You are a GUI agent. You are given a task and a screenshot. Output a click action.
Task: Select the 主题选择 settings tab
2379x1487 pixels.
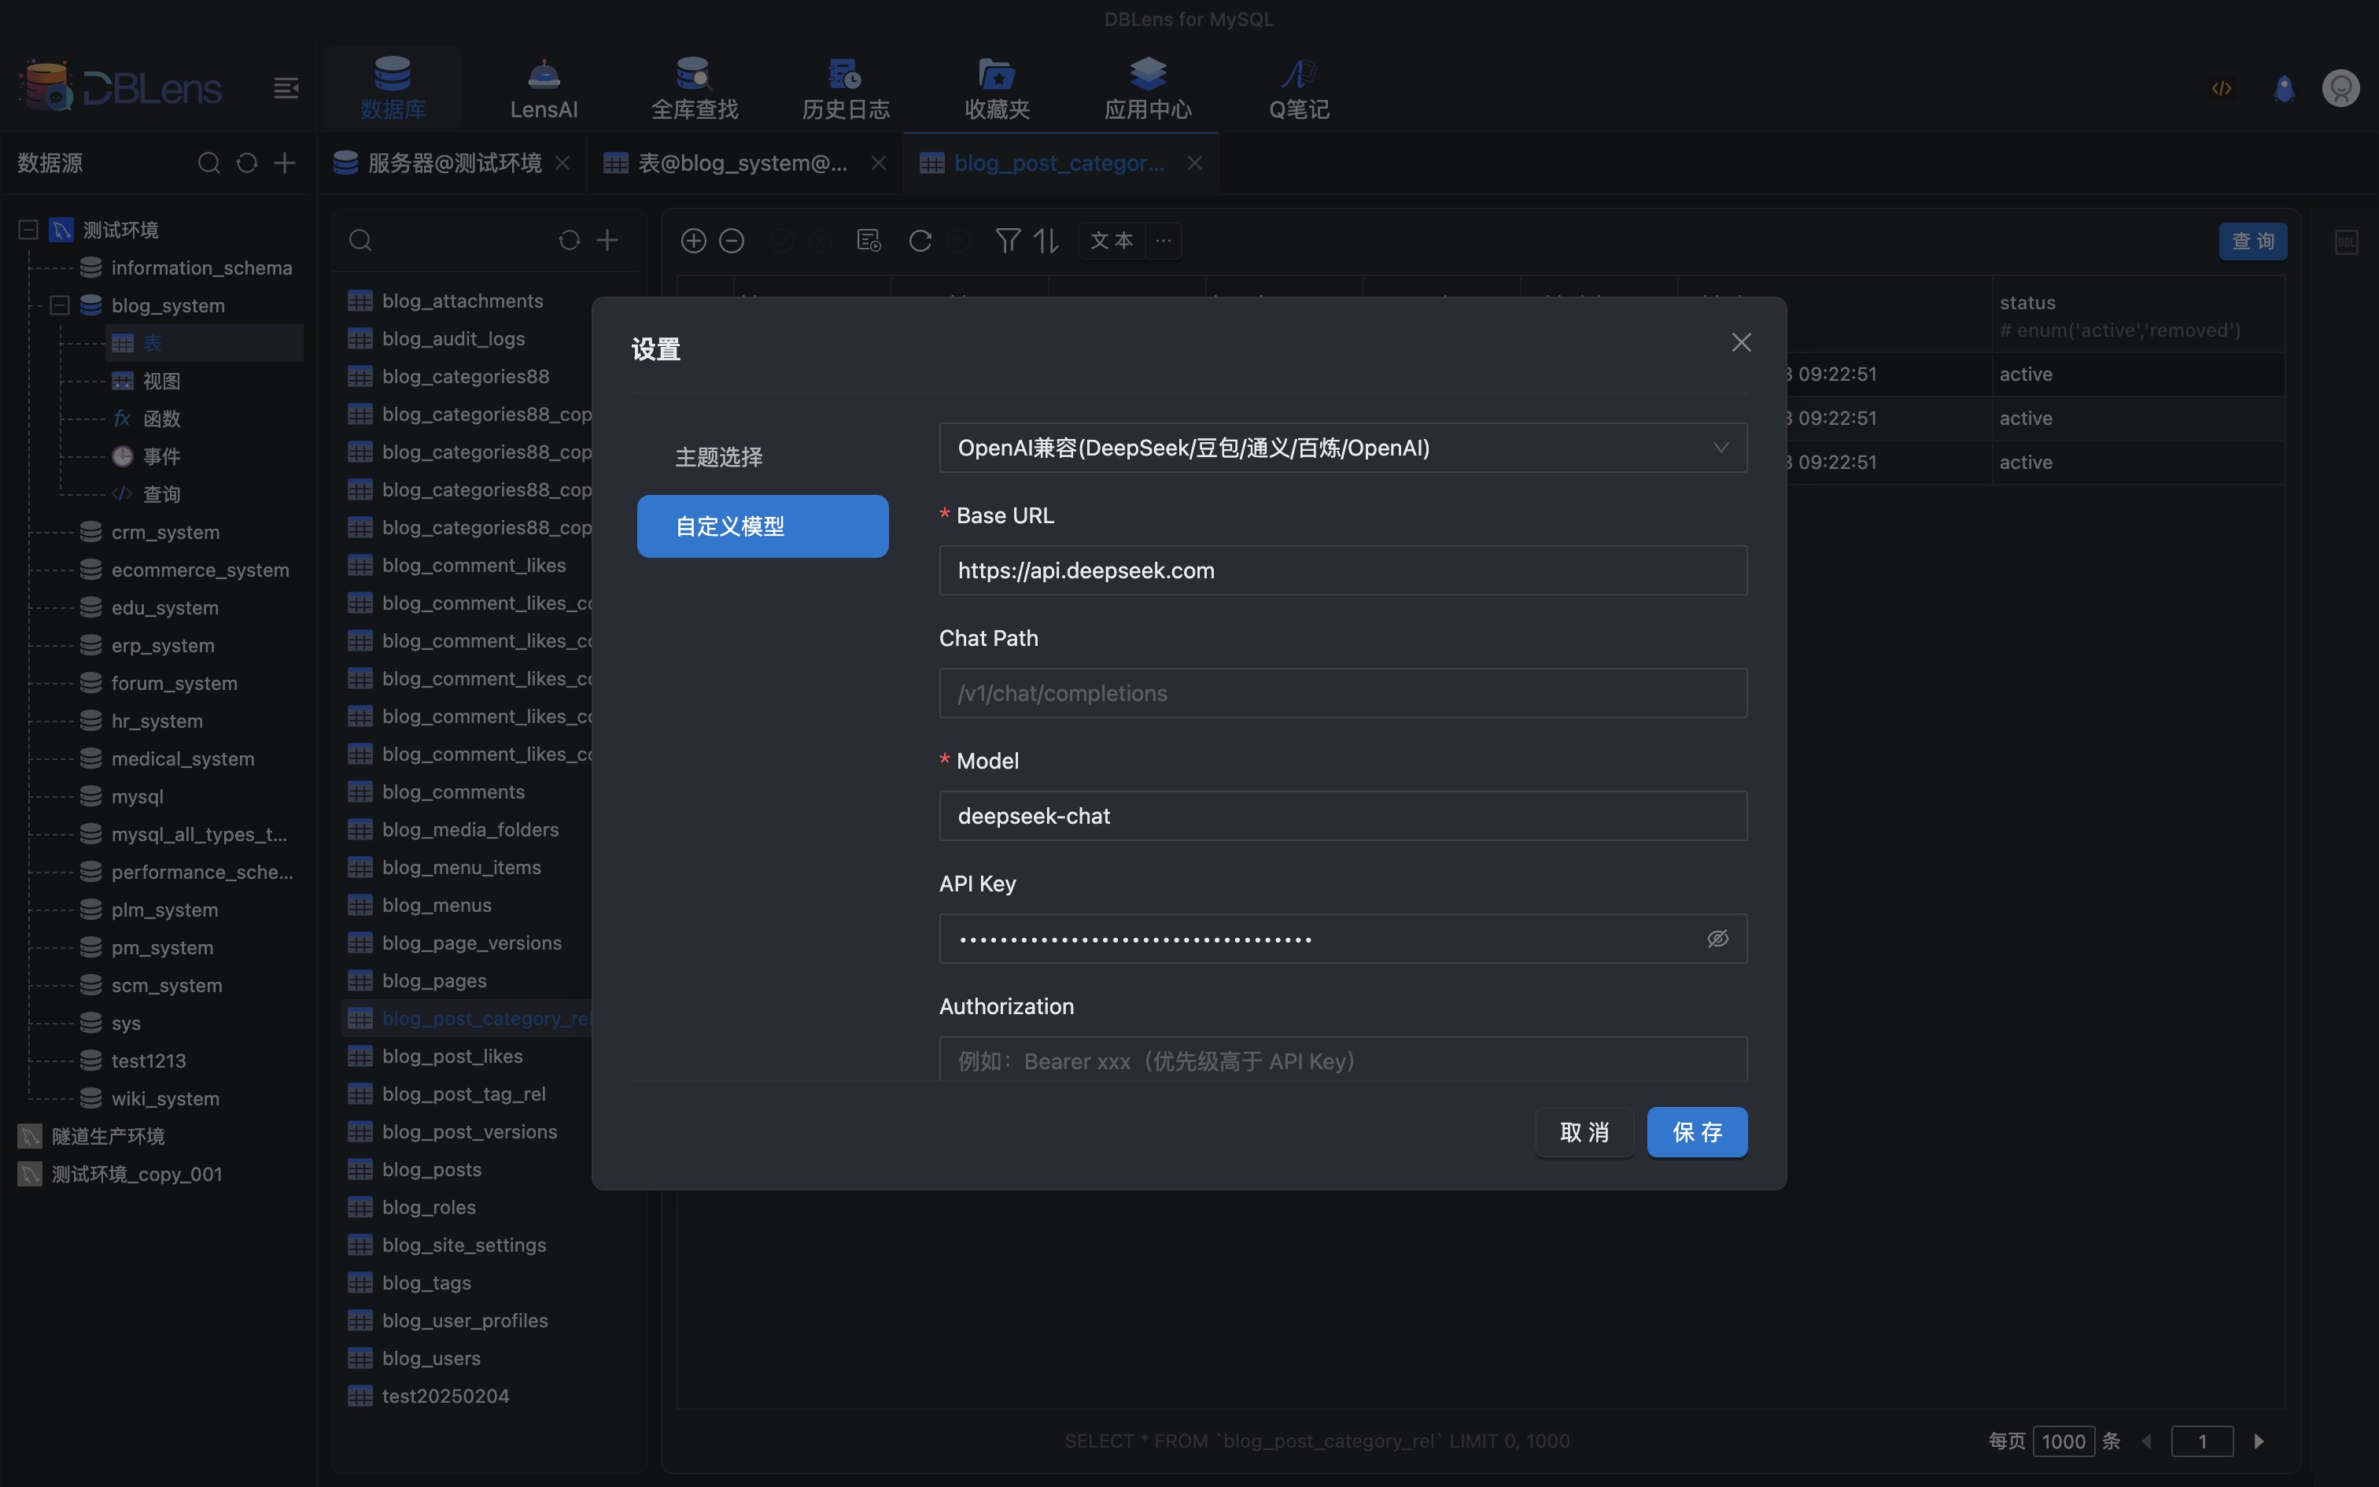(x=718, y=456)
